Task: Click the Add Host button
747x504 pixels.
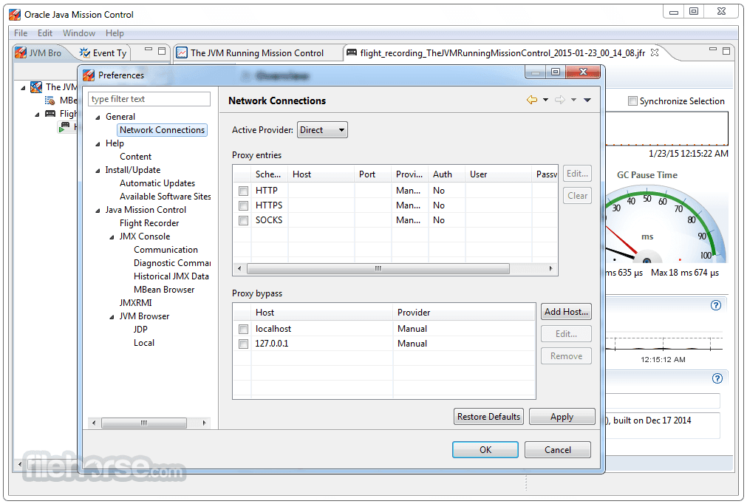Action: 567,312
